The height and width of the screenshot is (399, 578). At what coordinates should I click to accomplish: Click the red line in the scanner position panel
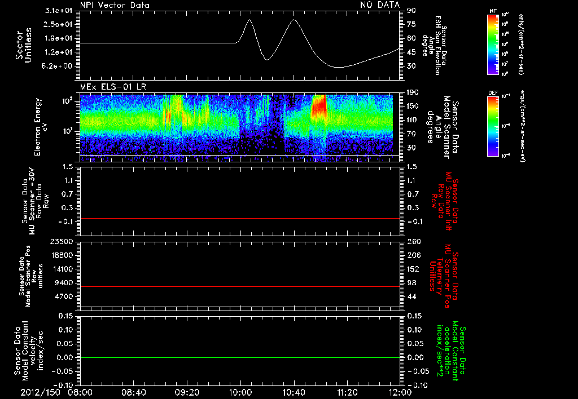240,286
